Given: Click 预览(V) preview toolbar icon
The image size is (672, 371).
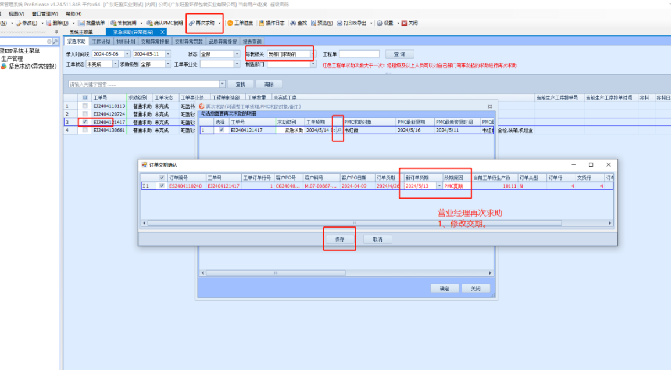Looking at the screenshot, I should [x=314, y=23].
